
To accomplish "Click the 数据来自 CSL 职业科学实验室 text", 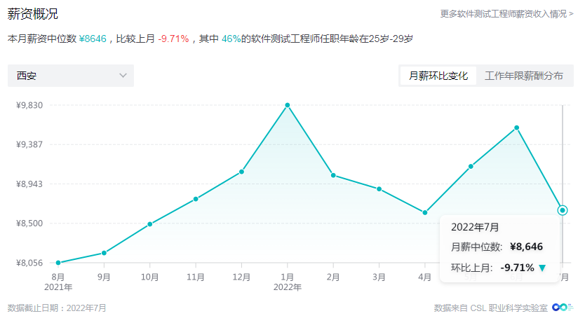I will click(490, 308).
